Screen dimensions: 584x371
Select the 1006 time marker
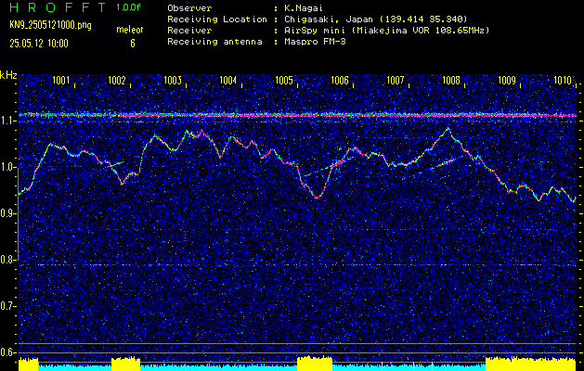point(339,80)
